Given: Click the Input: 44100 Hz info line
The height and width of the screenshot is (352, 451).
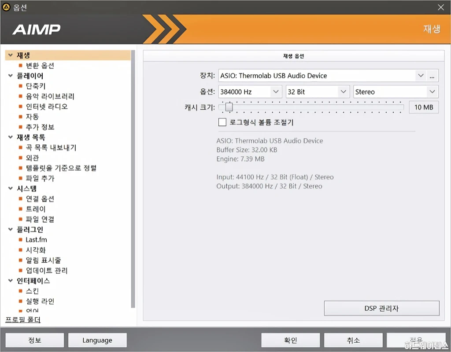Looking at the screenshot, I should pos(275,177).
